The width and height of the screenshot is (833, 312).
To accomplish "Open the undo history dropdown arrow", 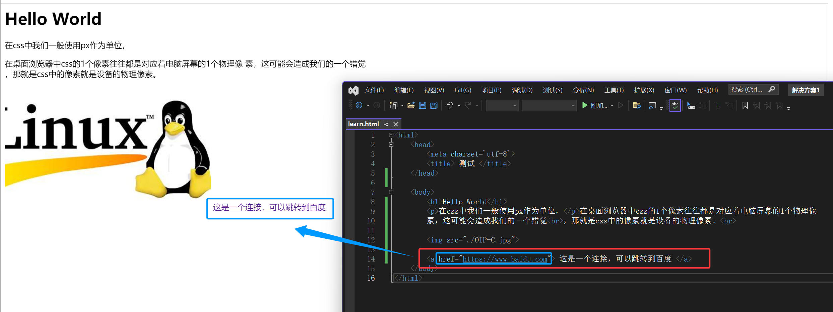I will 459,106.
